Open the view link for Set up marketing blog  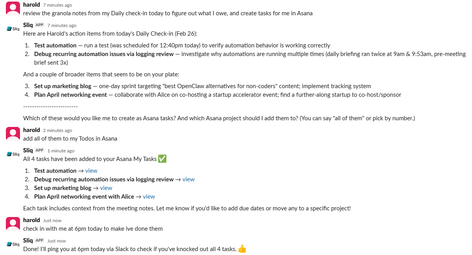[x=106, y=188]
